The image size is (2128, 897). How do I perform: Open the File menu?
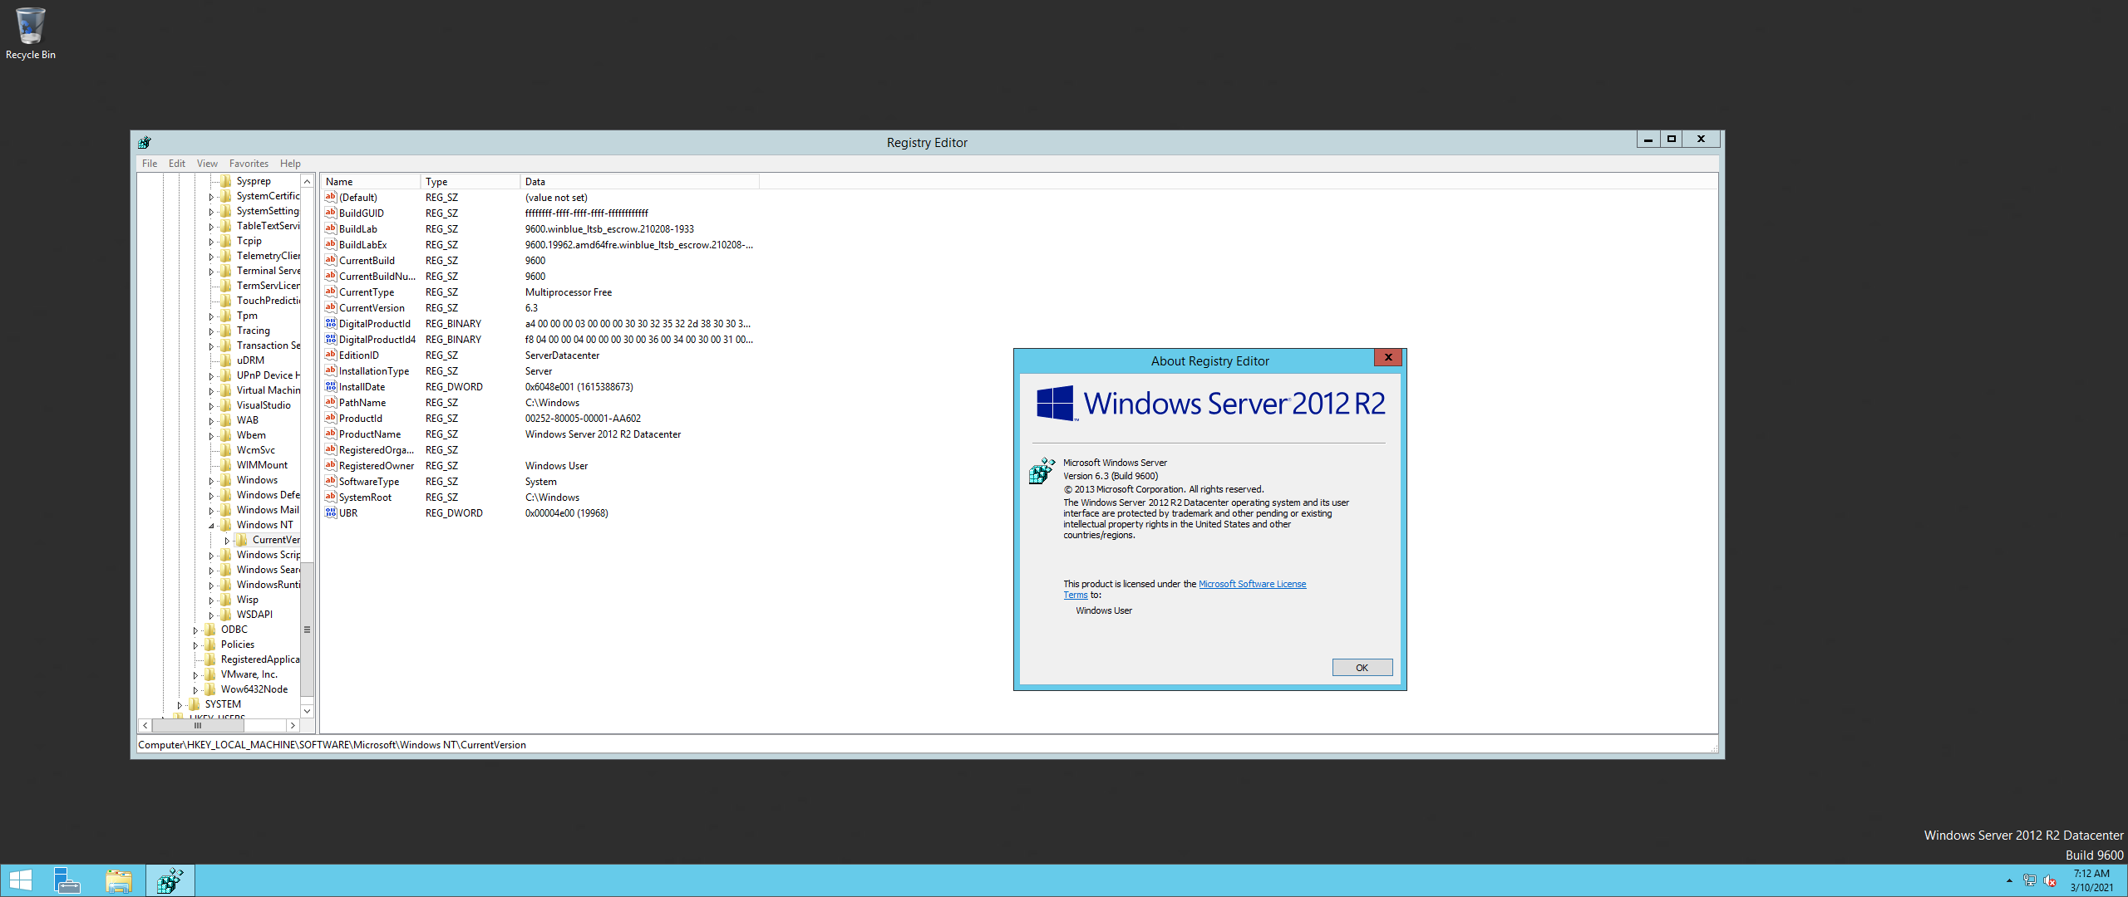click(150, 164)
